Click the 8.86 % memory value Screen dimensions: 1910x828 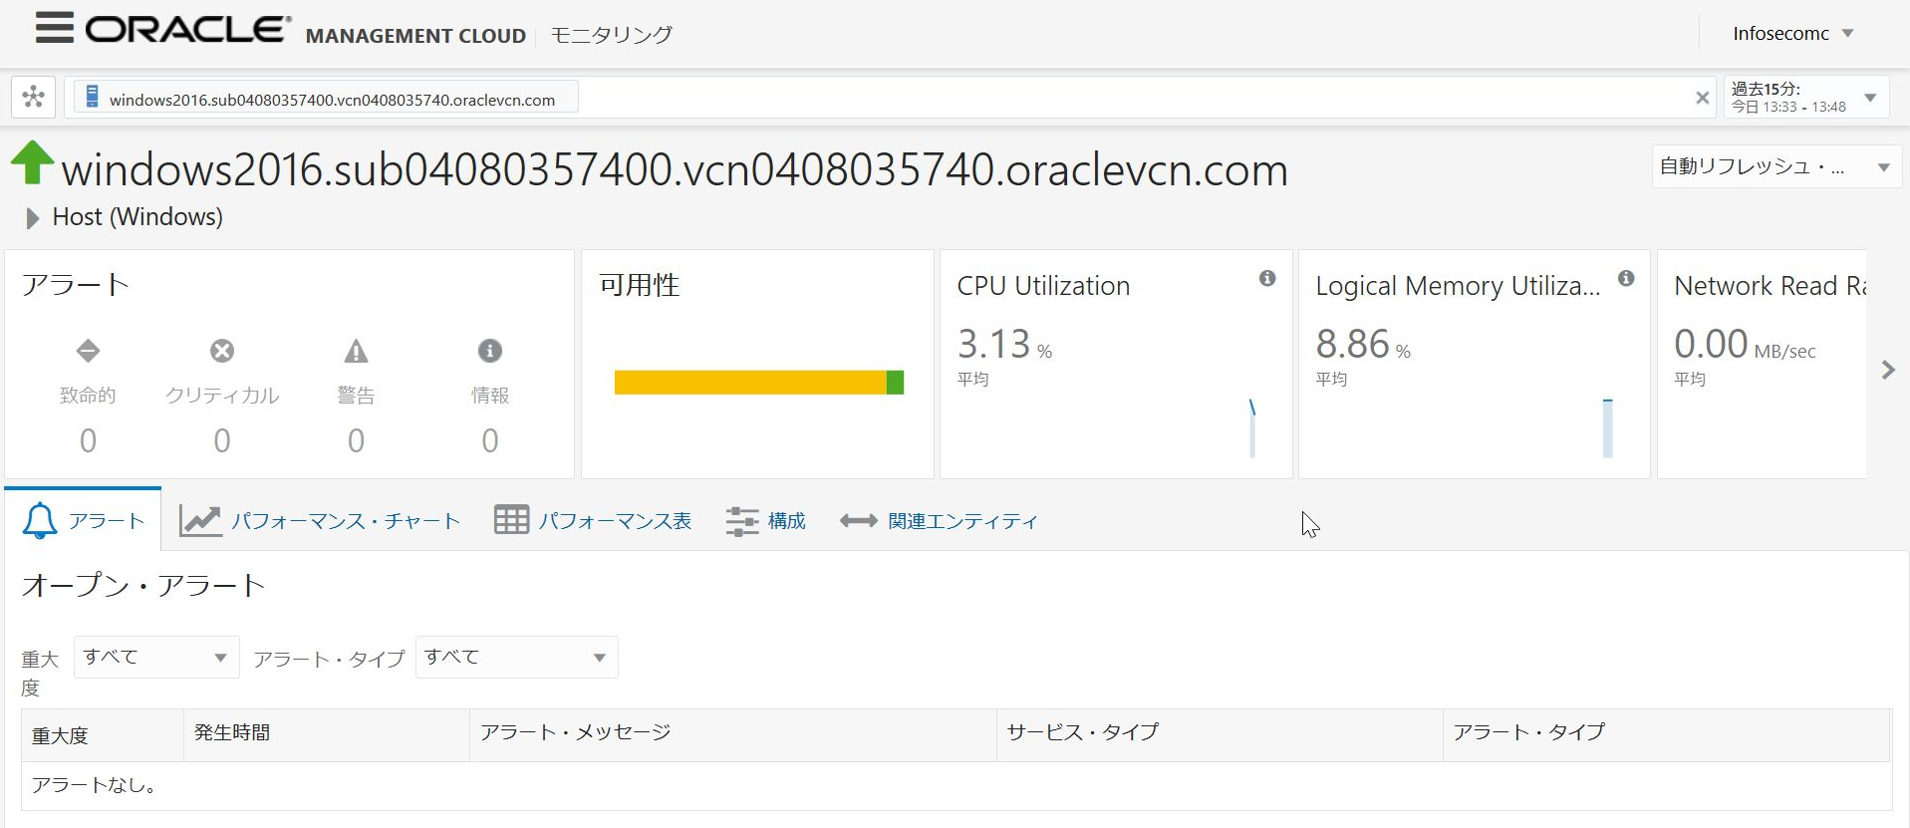(x=1363, y=345)
